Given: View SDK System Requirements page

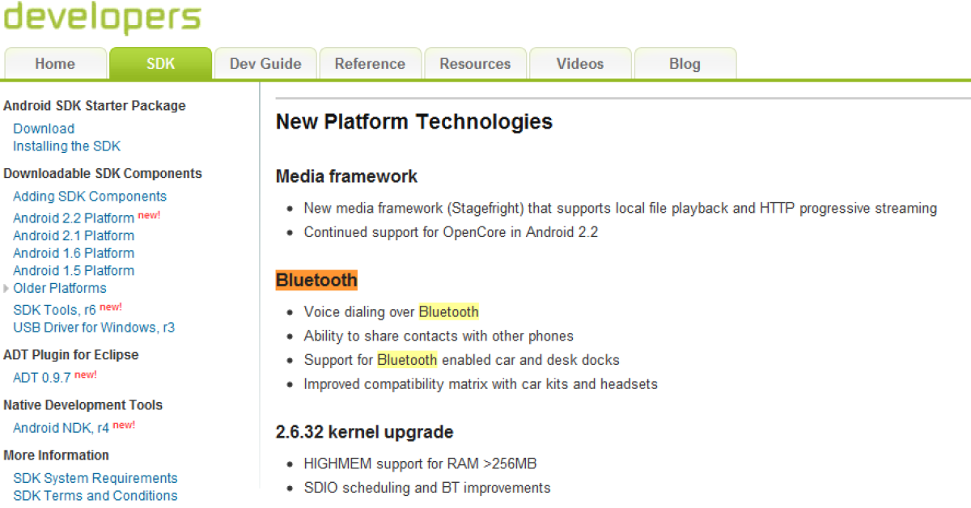Looking at the screenshot, I should click(95, 478).
